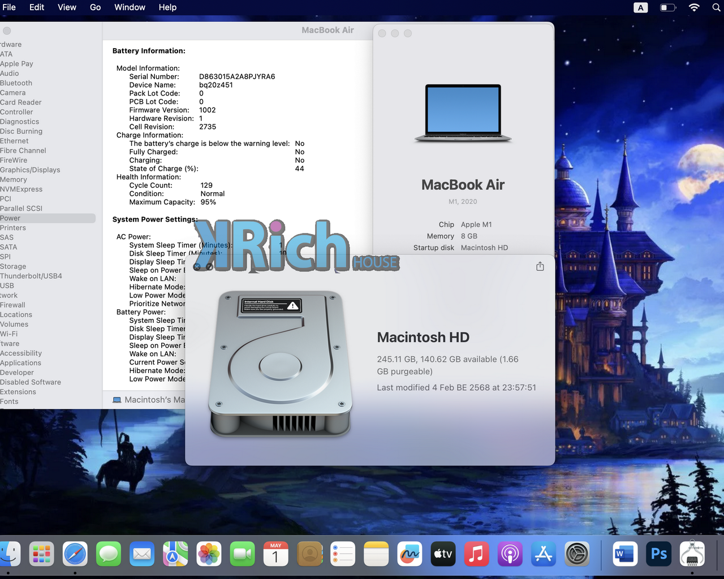Image resolution: width=724 pixels, height=579 pixels.
Task: Select Storage in the sidebar
Action: 13,266
